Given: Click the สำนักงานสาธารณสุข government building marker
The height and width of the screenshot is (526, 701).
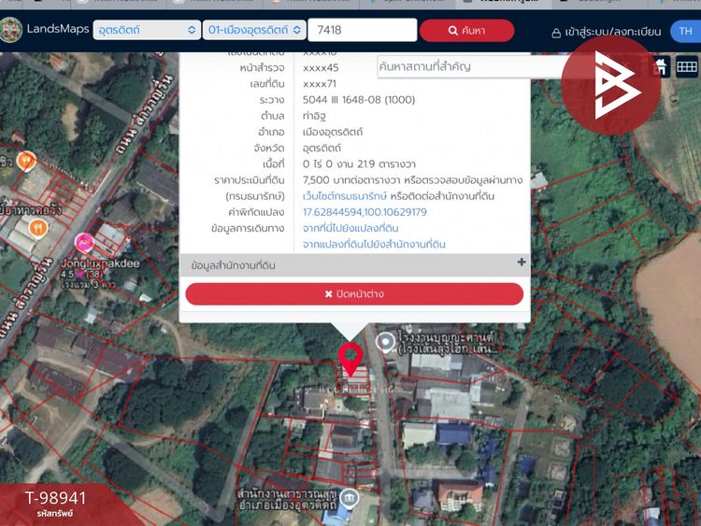Looking at the screenshot, I should coord(349,498).
